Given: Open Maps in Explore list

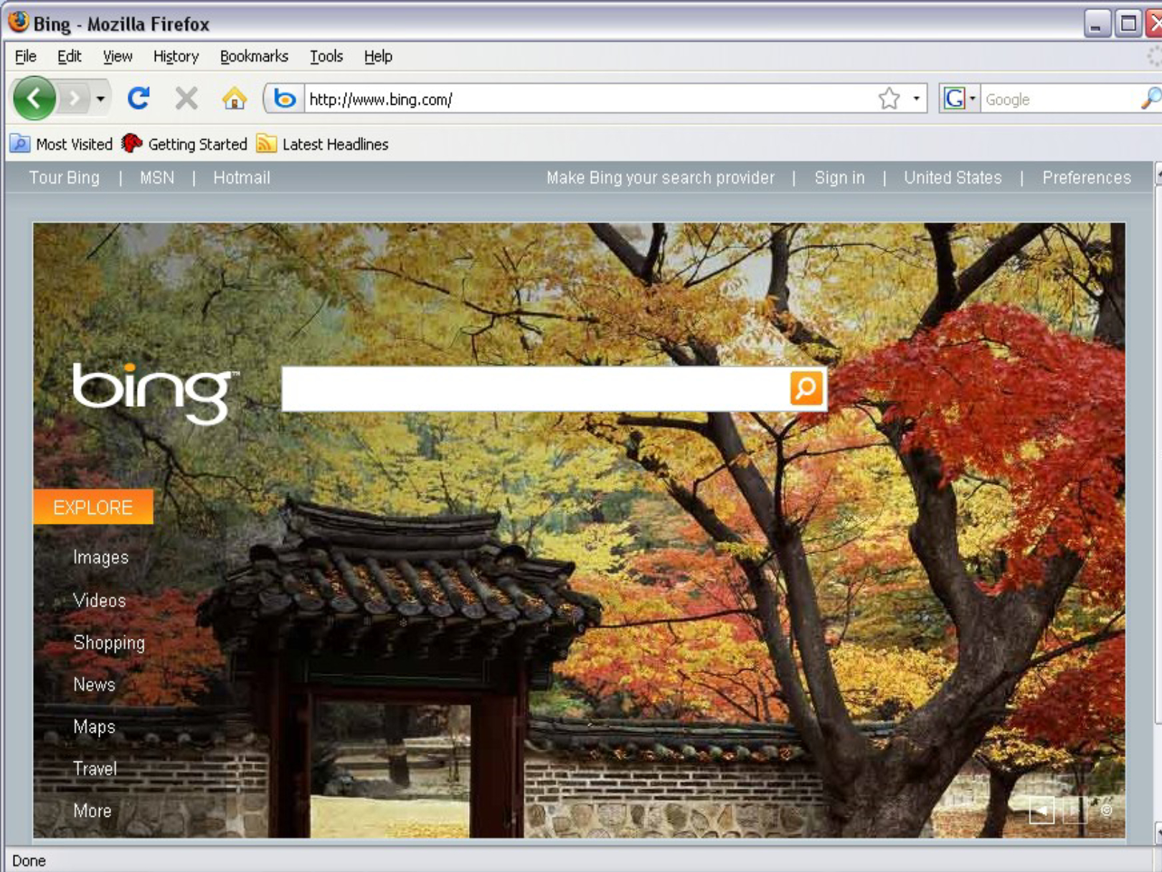Looking at the screenshot, I should [x=94, y=726].
